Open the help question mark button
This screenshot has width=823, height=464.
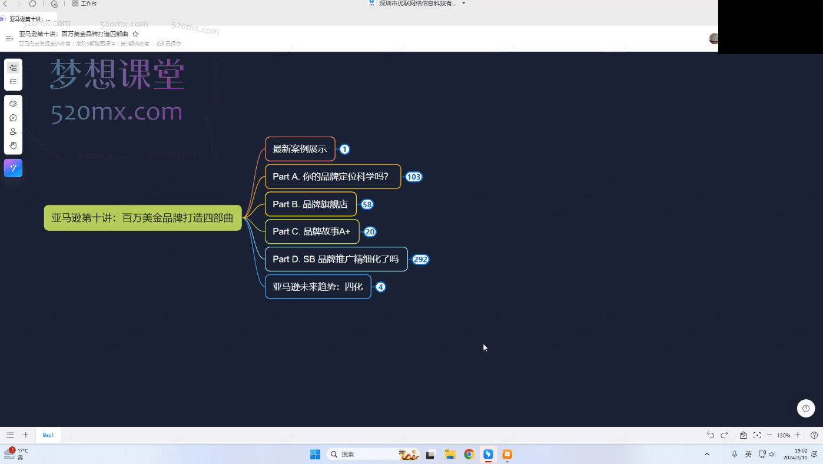[806, 408]
